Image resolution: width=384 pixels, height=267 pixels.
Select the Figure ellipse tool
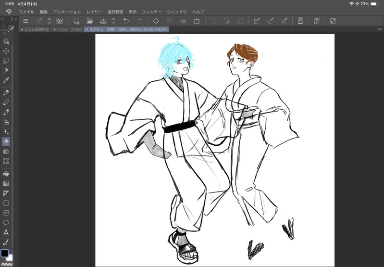(6, 203)
